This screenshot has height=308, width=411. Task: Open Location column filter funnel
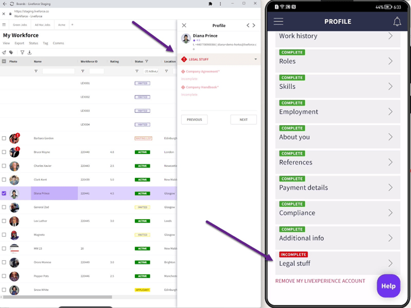tap(166, 71)
